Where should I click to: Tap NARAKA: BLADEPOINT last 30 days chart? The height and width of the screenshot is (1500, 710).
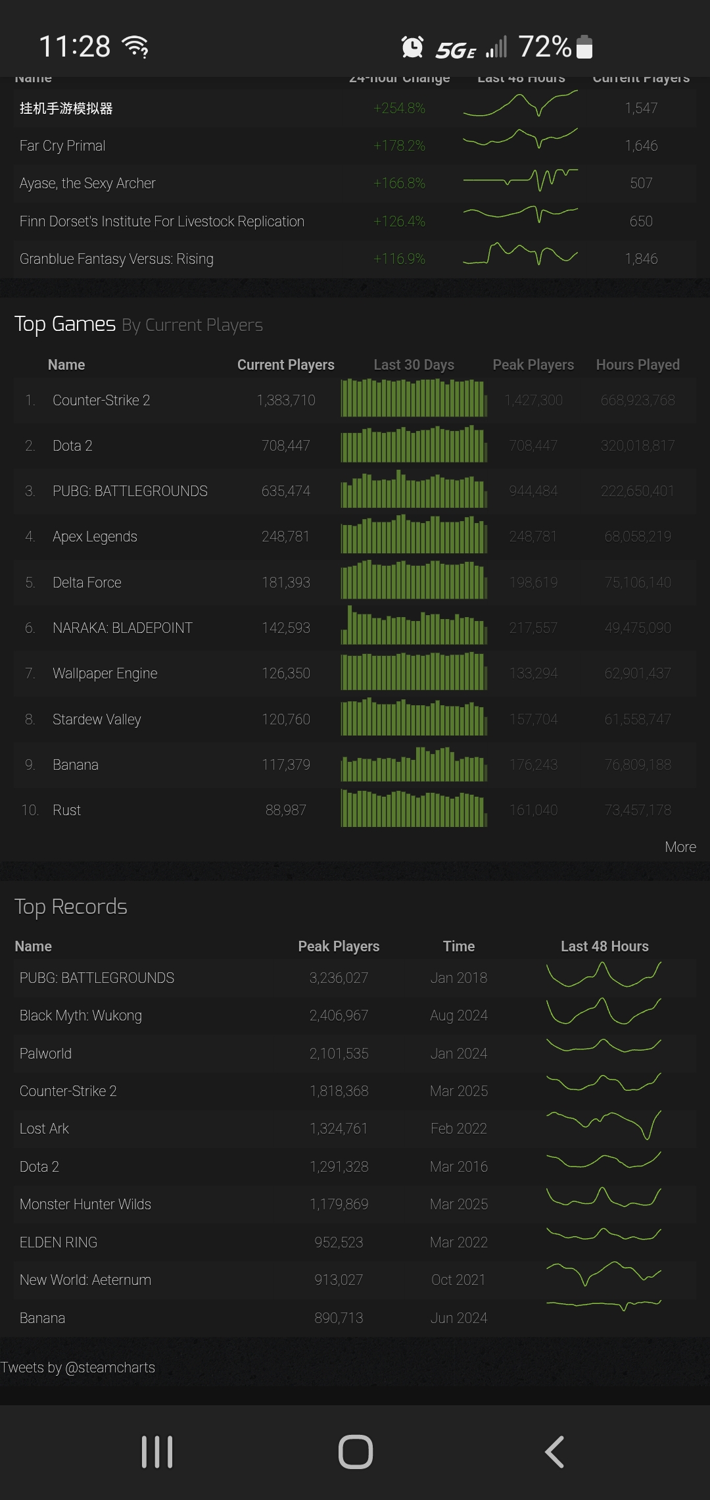click(x=414, y=625)
